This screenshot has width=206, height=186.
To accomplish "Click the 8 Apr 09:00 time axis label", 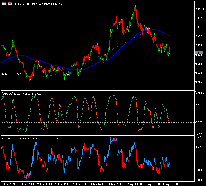I will click(x=115, y=184).
